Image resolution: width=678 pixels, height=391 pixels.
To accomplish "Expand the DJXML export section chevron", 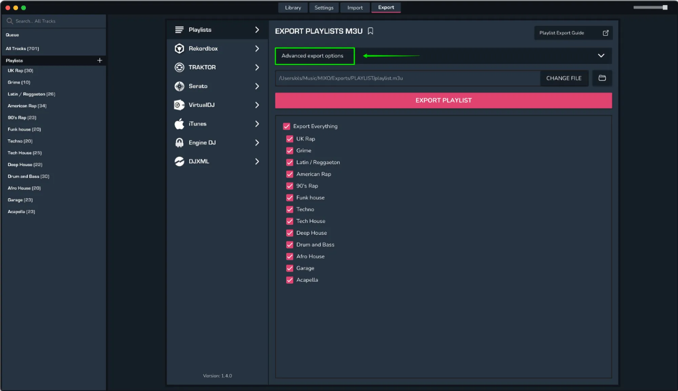I will 257,162.
